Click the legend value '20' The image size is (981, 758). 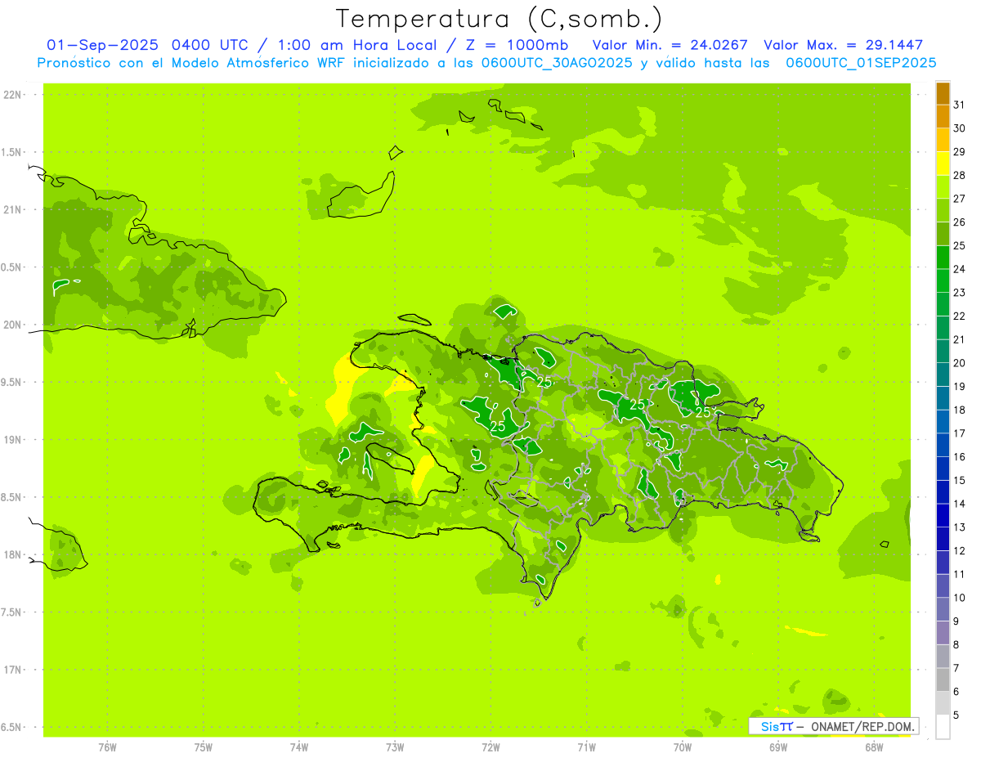pos(960,363)
